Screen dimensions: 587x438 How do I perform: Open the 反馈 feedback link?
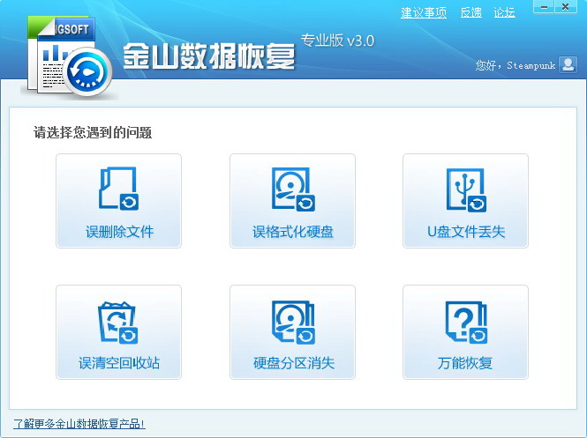click(x=470, y=12)
